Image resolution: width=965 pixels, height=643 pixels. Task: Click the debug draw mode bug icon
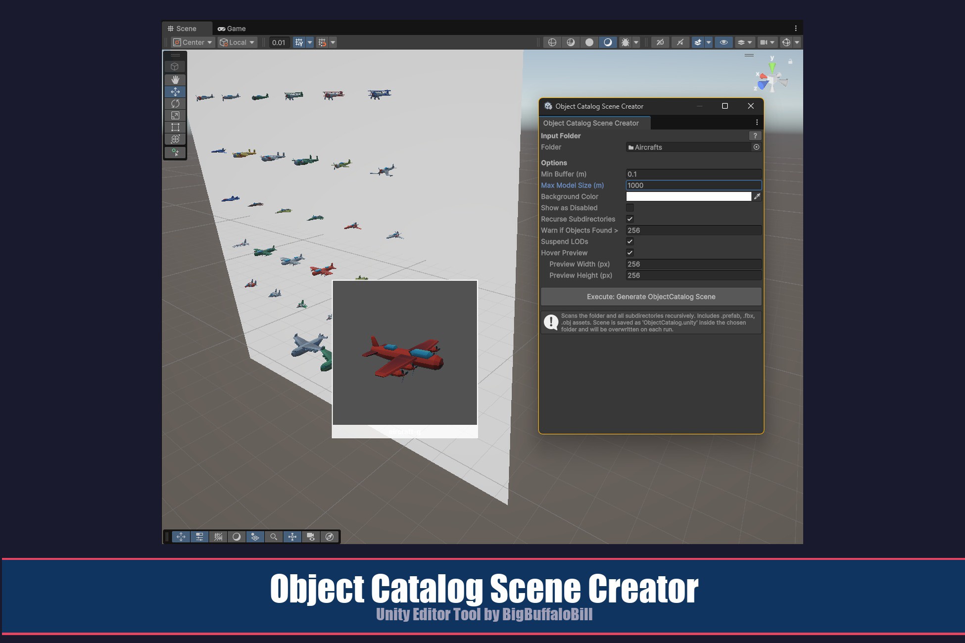pos(626,43)
